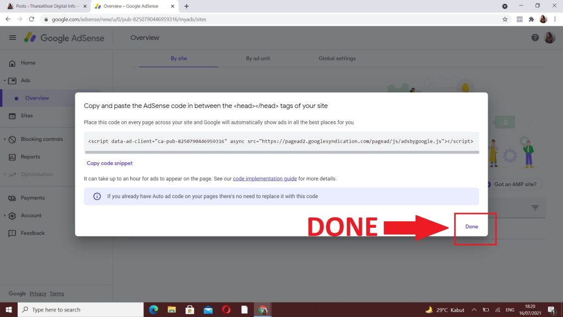Click inside the AdSense script code box

pyautogui.click(x=281, y=141)
